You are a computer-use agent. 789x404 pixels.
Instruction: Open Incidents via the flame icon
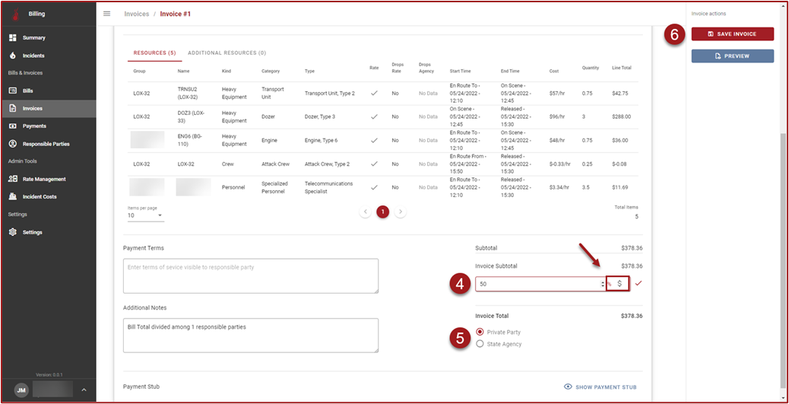pos(13,56)
